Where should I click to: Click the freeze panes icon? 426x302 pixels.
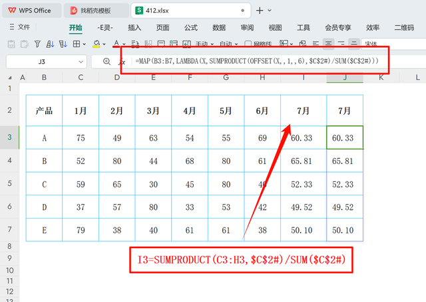click(x=284, y=43)
